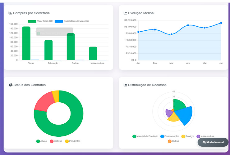
Task: Toggle the Equipamentos legend entry
Action: (x=170, y=136)
